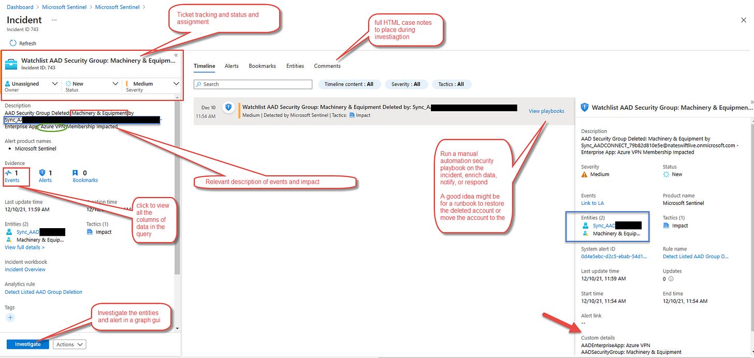This screenshot has height=358, width=754.
Task: Open Incident Overview workbook link
Action: click(25, 270)
